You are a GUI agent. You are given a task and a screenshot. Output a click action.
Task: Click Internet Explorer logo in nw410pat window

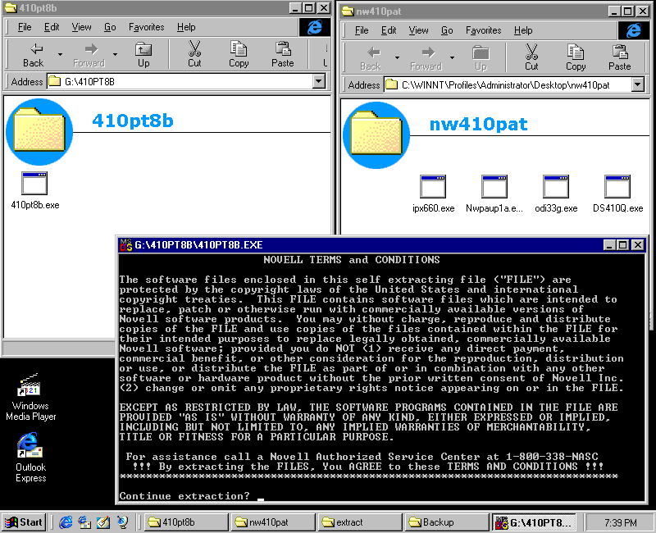633,30
